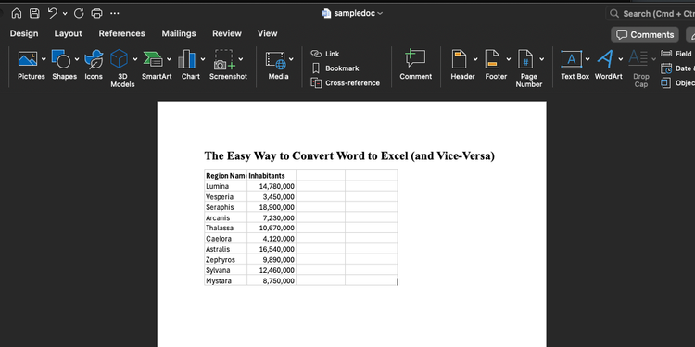Viewport: 695px width, 347px height.
Task: Expand the Page Number dropdown arrow
Action: pos(542,59)
